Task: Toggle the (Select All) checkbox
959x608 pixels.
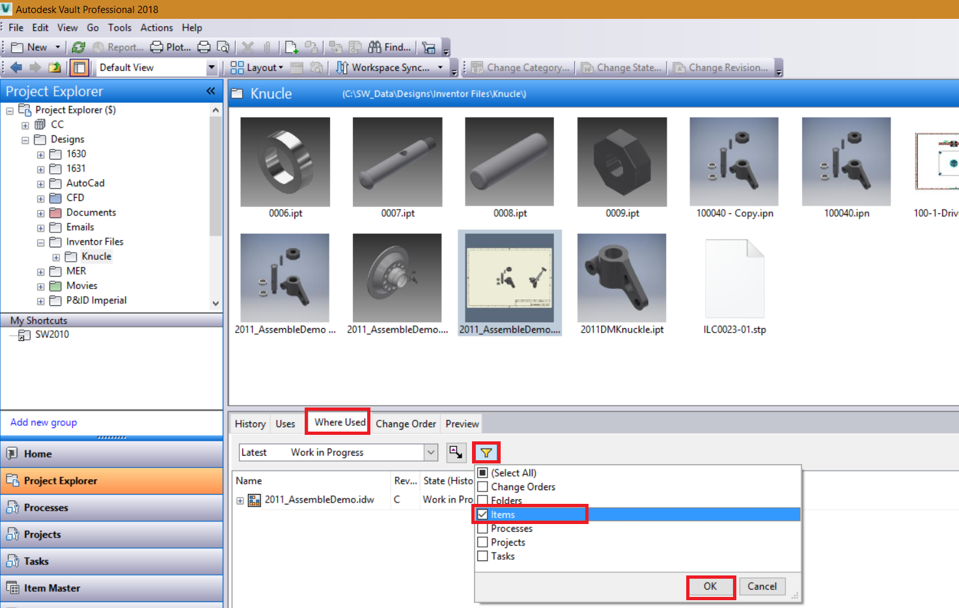Action: [482, 473]
